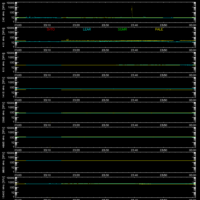
Task: Click the 1000 tick label of 410 MHz plot
Action: 11,32
